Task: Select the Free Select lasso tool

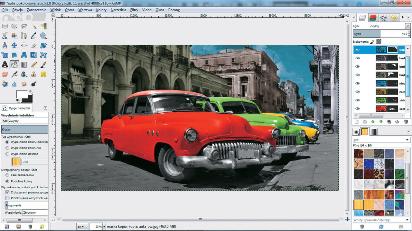Action: coord(24,26)
